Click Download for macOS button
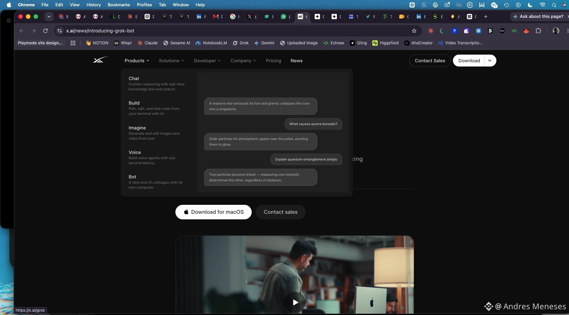569x315 pixels. click(x=214, y=212)
